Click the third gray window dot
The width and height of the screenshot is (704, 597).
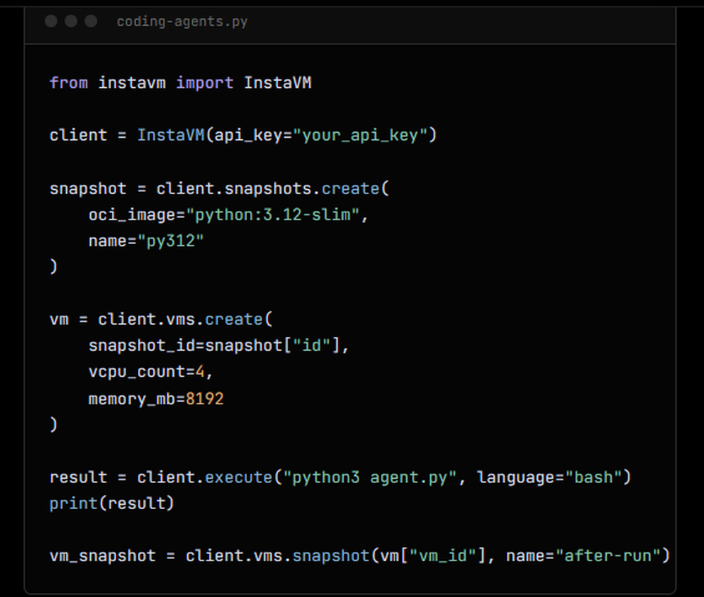[x=91, y=21]
